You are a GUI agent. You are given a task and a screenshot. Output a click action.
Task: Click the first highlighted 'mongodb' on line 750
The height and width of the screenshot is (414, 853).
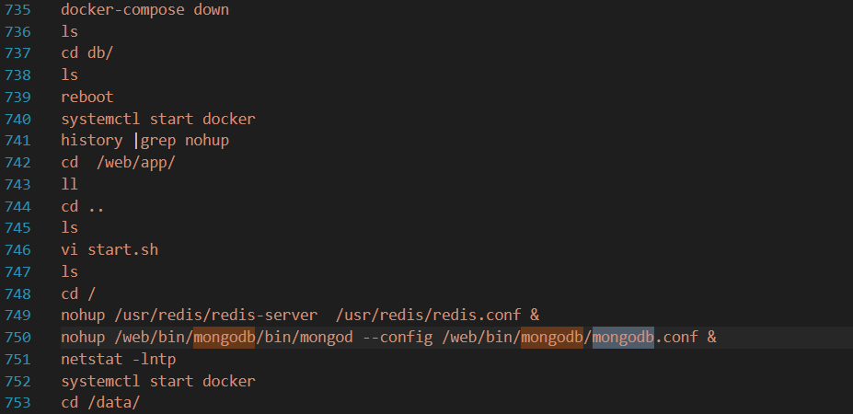point(224,337)
